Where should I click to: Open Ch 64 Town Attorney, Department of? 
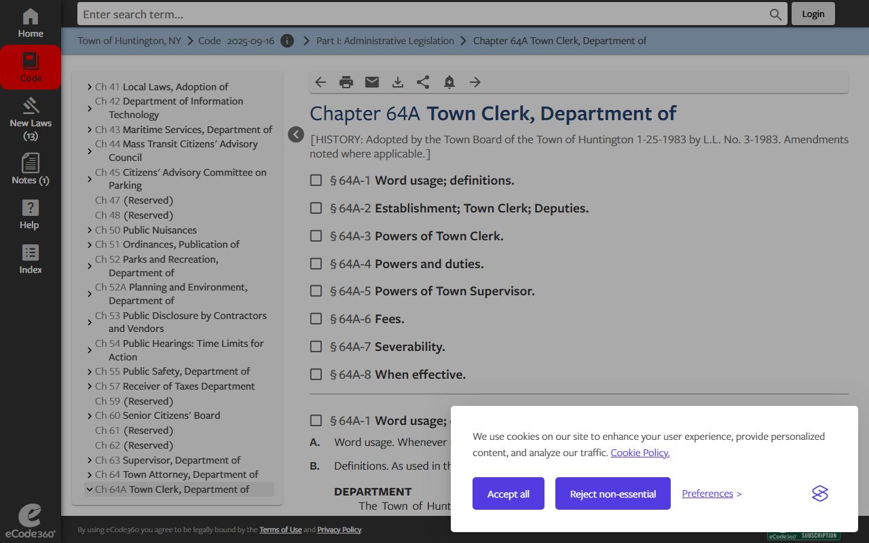click(177, 474)
